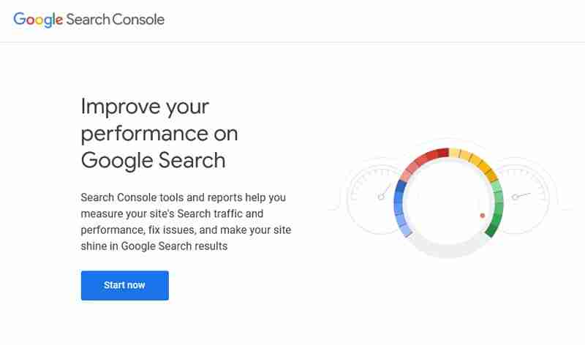Click the Search Console tools description paragraph
This screenshot has height=345, width=585.
186,222
